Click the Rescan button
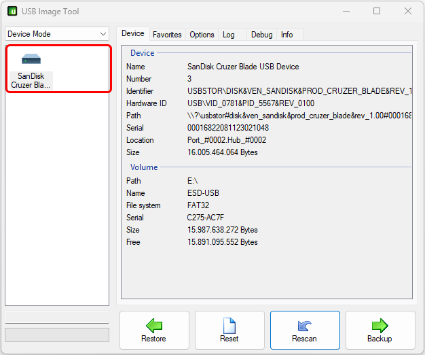The image size is (425, 355). tap(305, 330)
